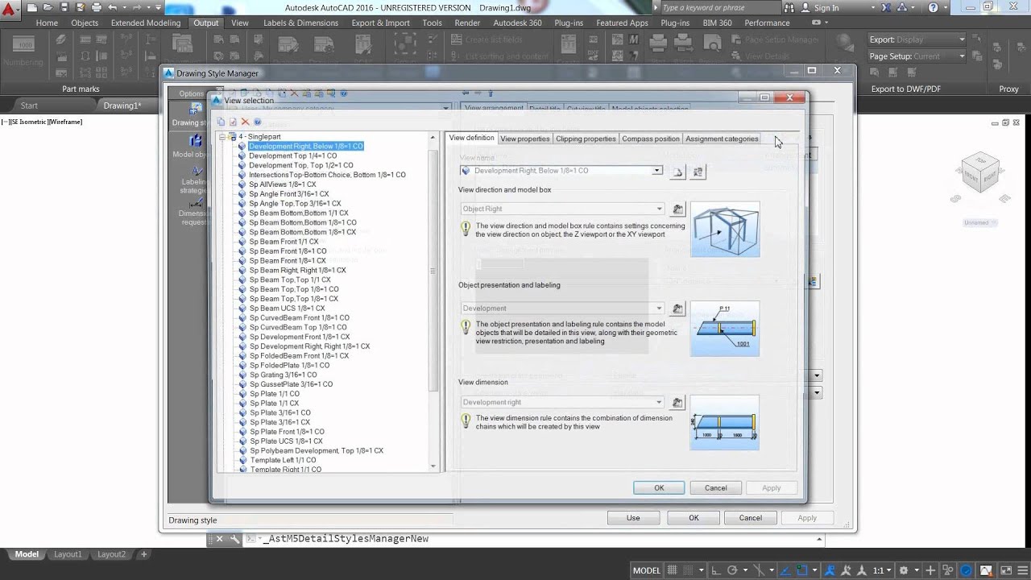This screenshot has height=580, width=1031.
Task: Select Sp AllViews 1/8=1 CX tree item
Action: point(283,184)
